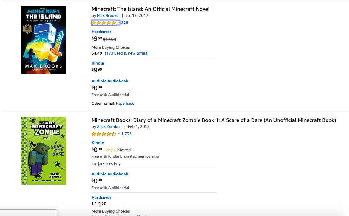
Task: Choose Audible Audiobook for Minecraft: The Island
Action: (110, 81)
